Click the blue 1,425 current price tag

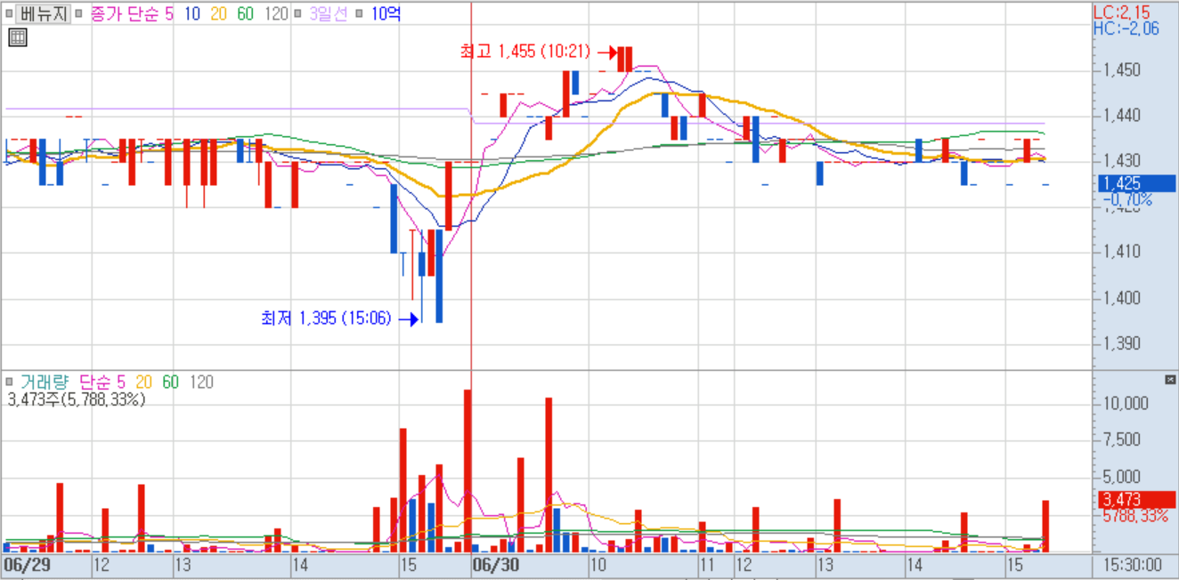coord(1137,183)
